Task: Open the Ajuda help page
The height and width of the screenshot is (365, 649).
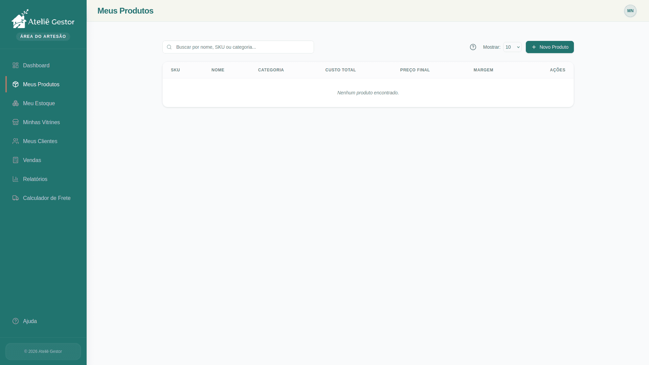Action: [x=30, y=321]
